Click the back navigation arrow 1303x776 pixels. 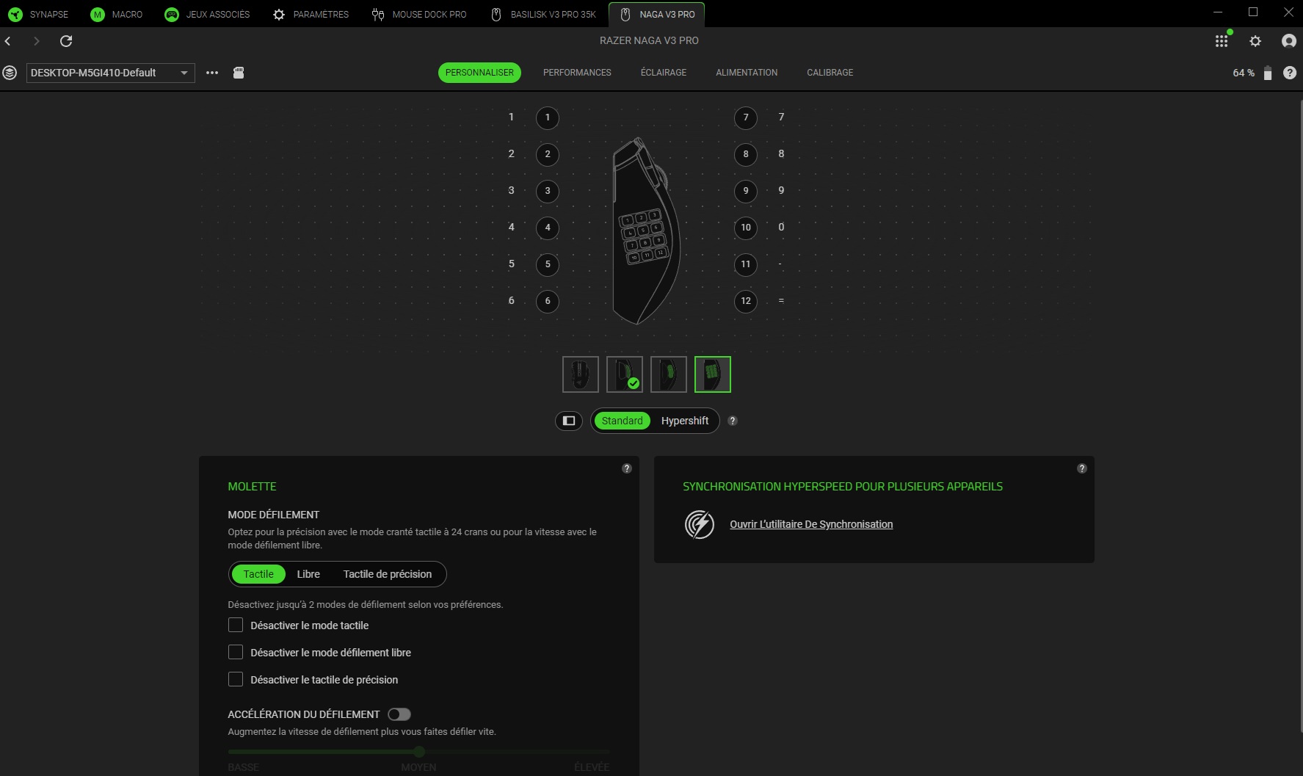[8, 41]
